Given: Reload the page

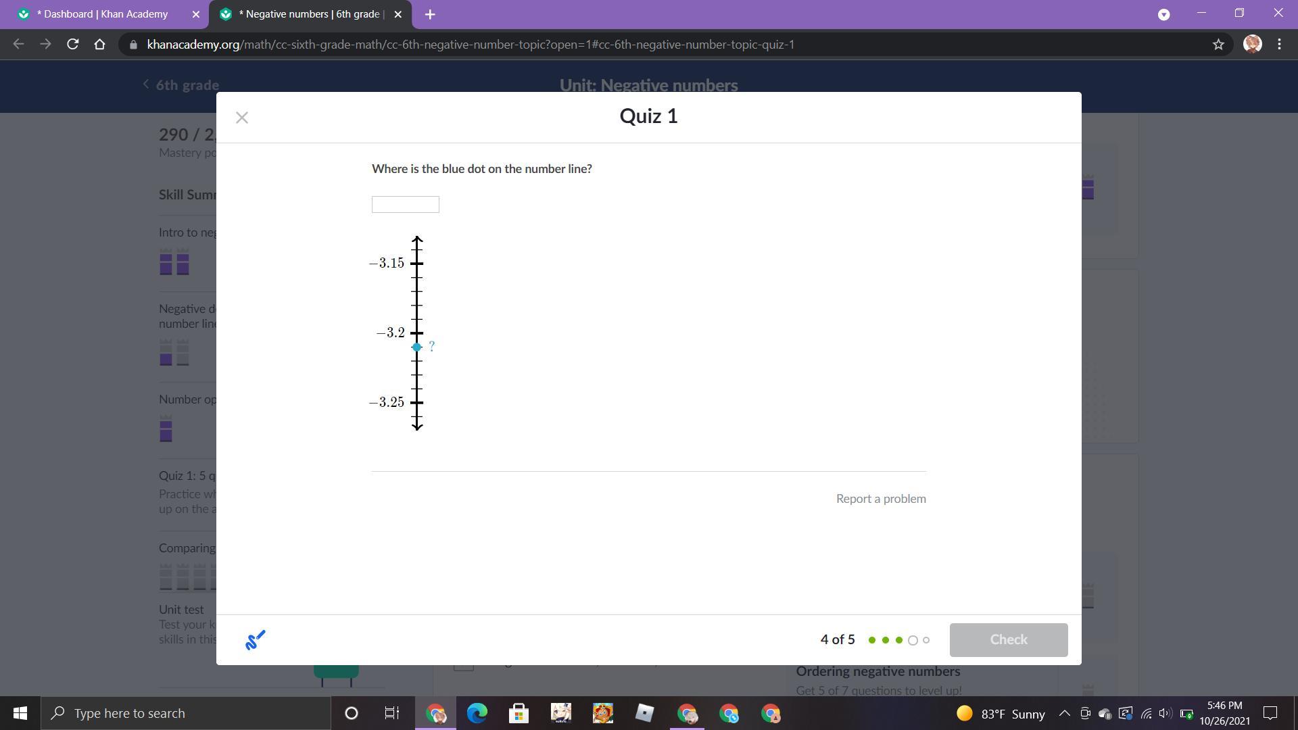Looking at the screenshot, I should (72, 44).
